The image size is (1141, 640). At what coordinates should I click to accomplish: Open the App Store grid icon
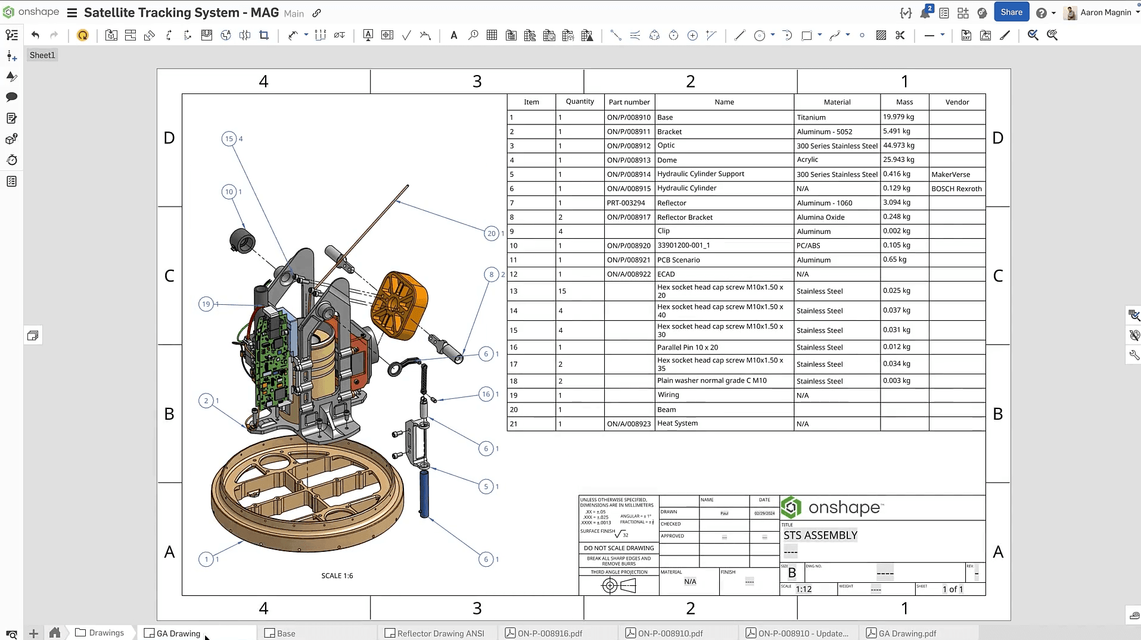coord(963,13)
